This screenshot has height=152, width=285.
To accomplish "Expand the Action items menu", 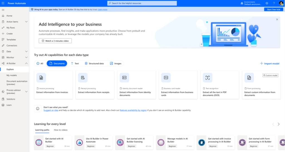I will (x=26, y=22).
